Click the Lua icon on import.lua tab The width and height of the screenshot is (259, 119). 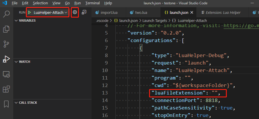click(x=97, y=12)
